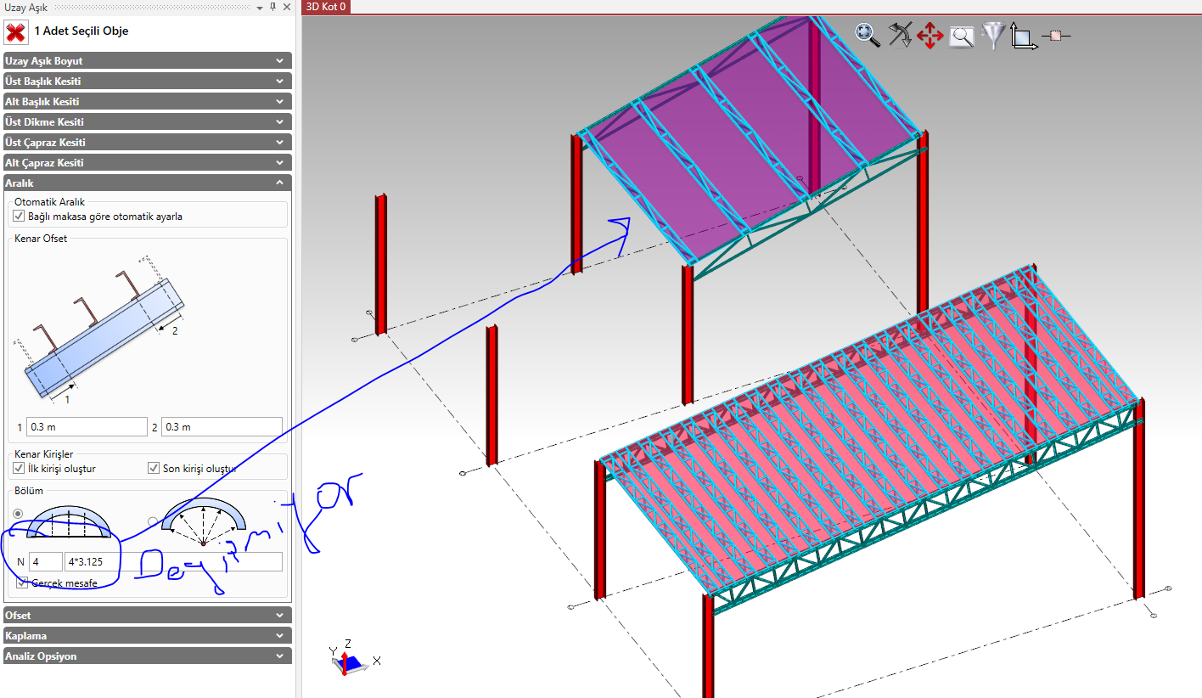Open the funnel filter tool

point(992,36)
